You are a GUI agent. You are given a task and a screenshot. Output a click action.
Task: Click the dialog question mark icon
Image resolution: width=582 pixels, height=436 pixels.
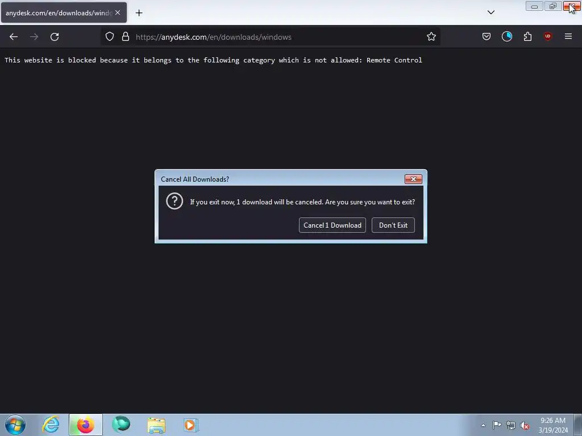click(x=174, y=201)
